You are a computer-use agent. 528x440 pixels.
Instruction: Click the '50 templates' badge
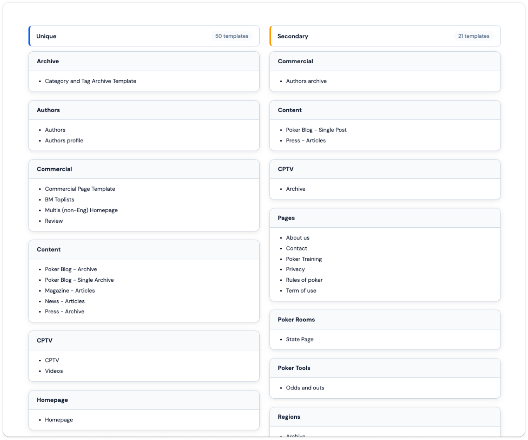[x=232, y=36]
